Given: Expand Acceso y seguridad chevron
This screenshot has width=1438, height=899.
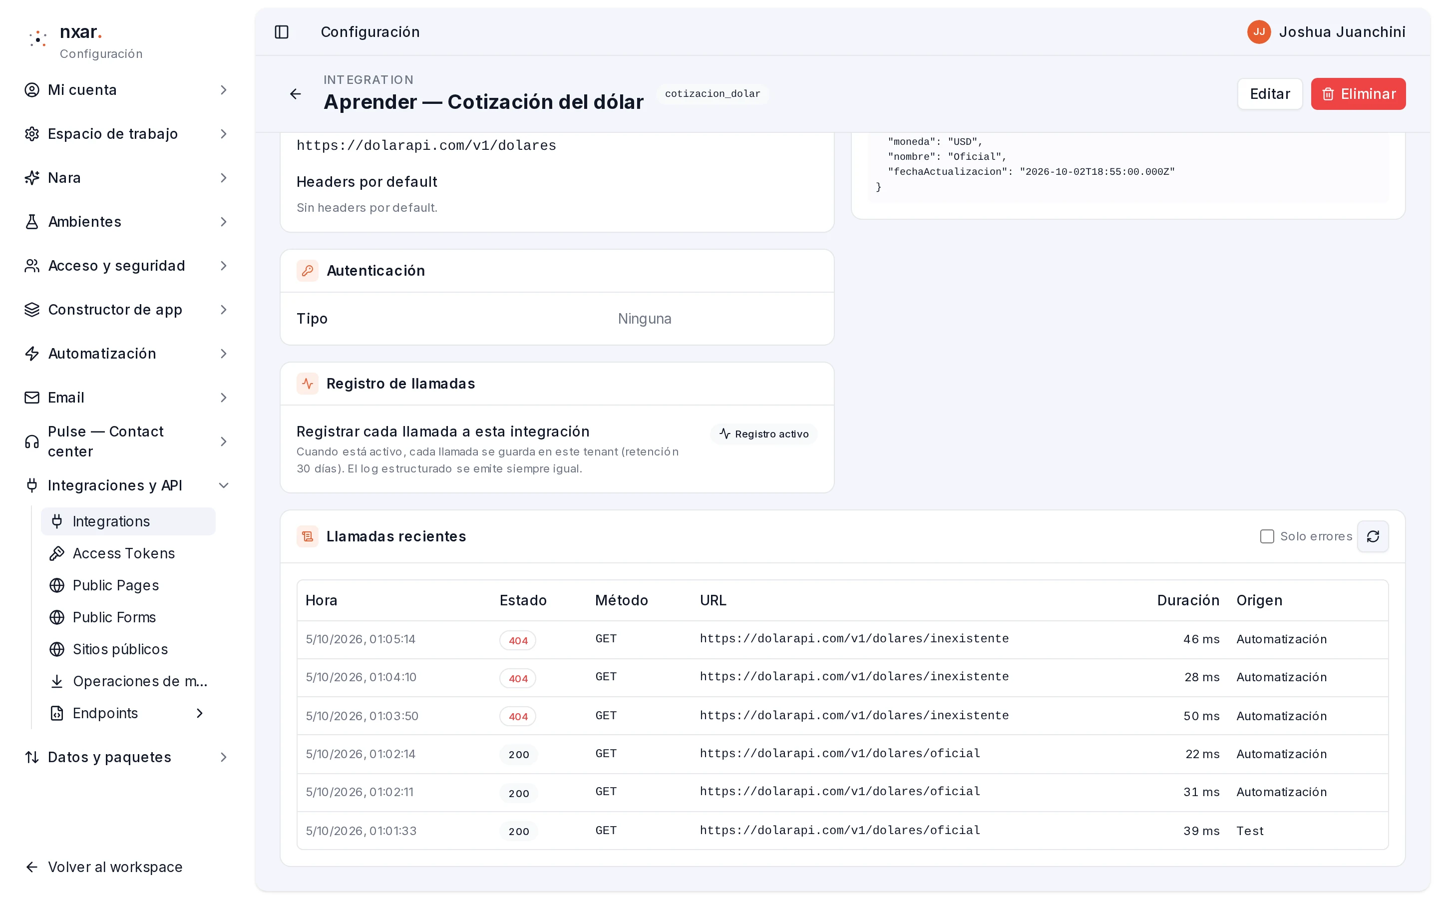Looking at the screenshot, I should point(223,266).
